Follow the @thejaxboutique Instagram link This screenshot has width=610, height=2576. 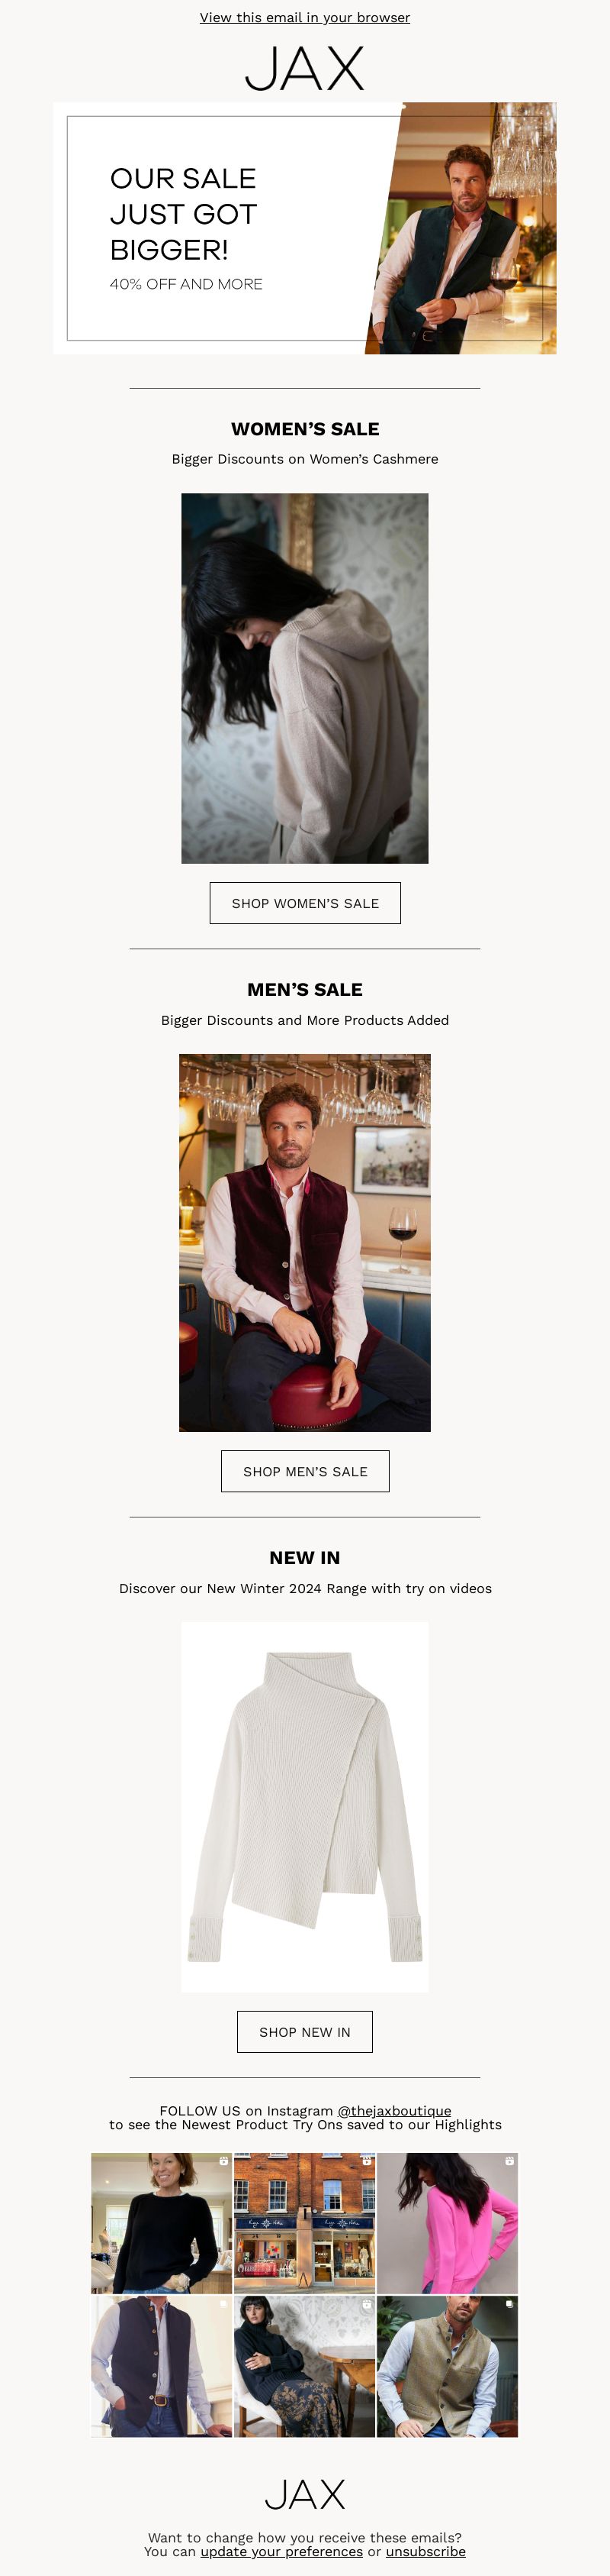coord(394,2111)
